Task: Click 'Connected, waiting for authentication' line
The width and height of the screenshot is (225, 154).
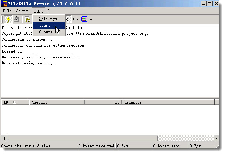Action: click(43, 45)
